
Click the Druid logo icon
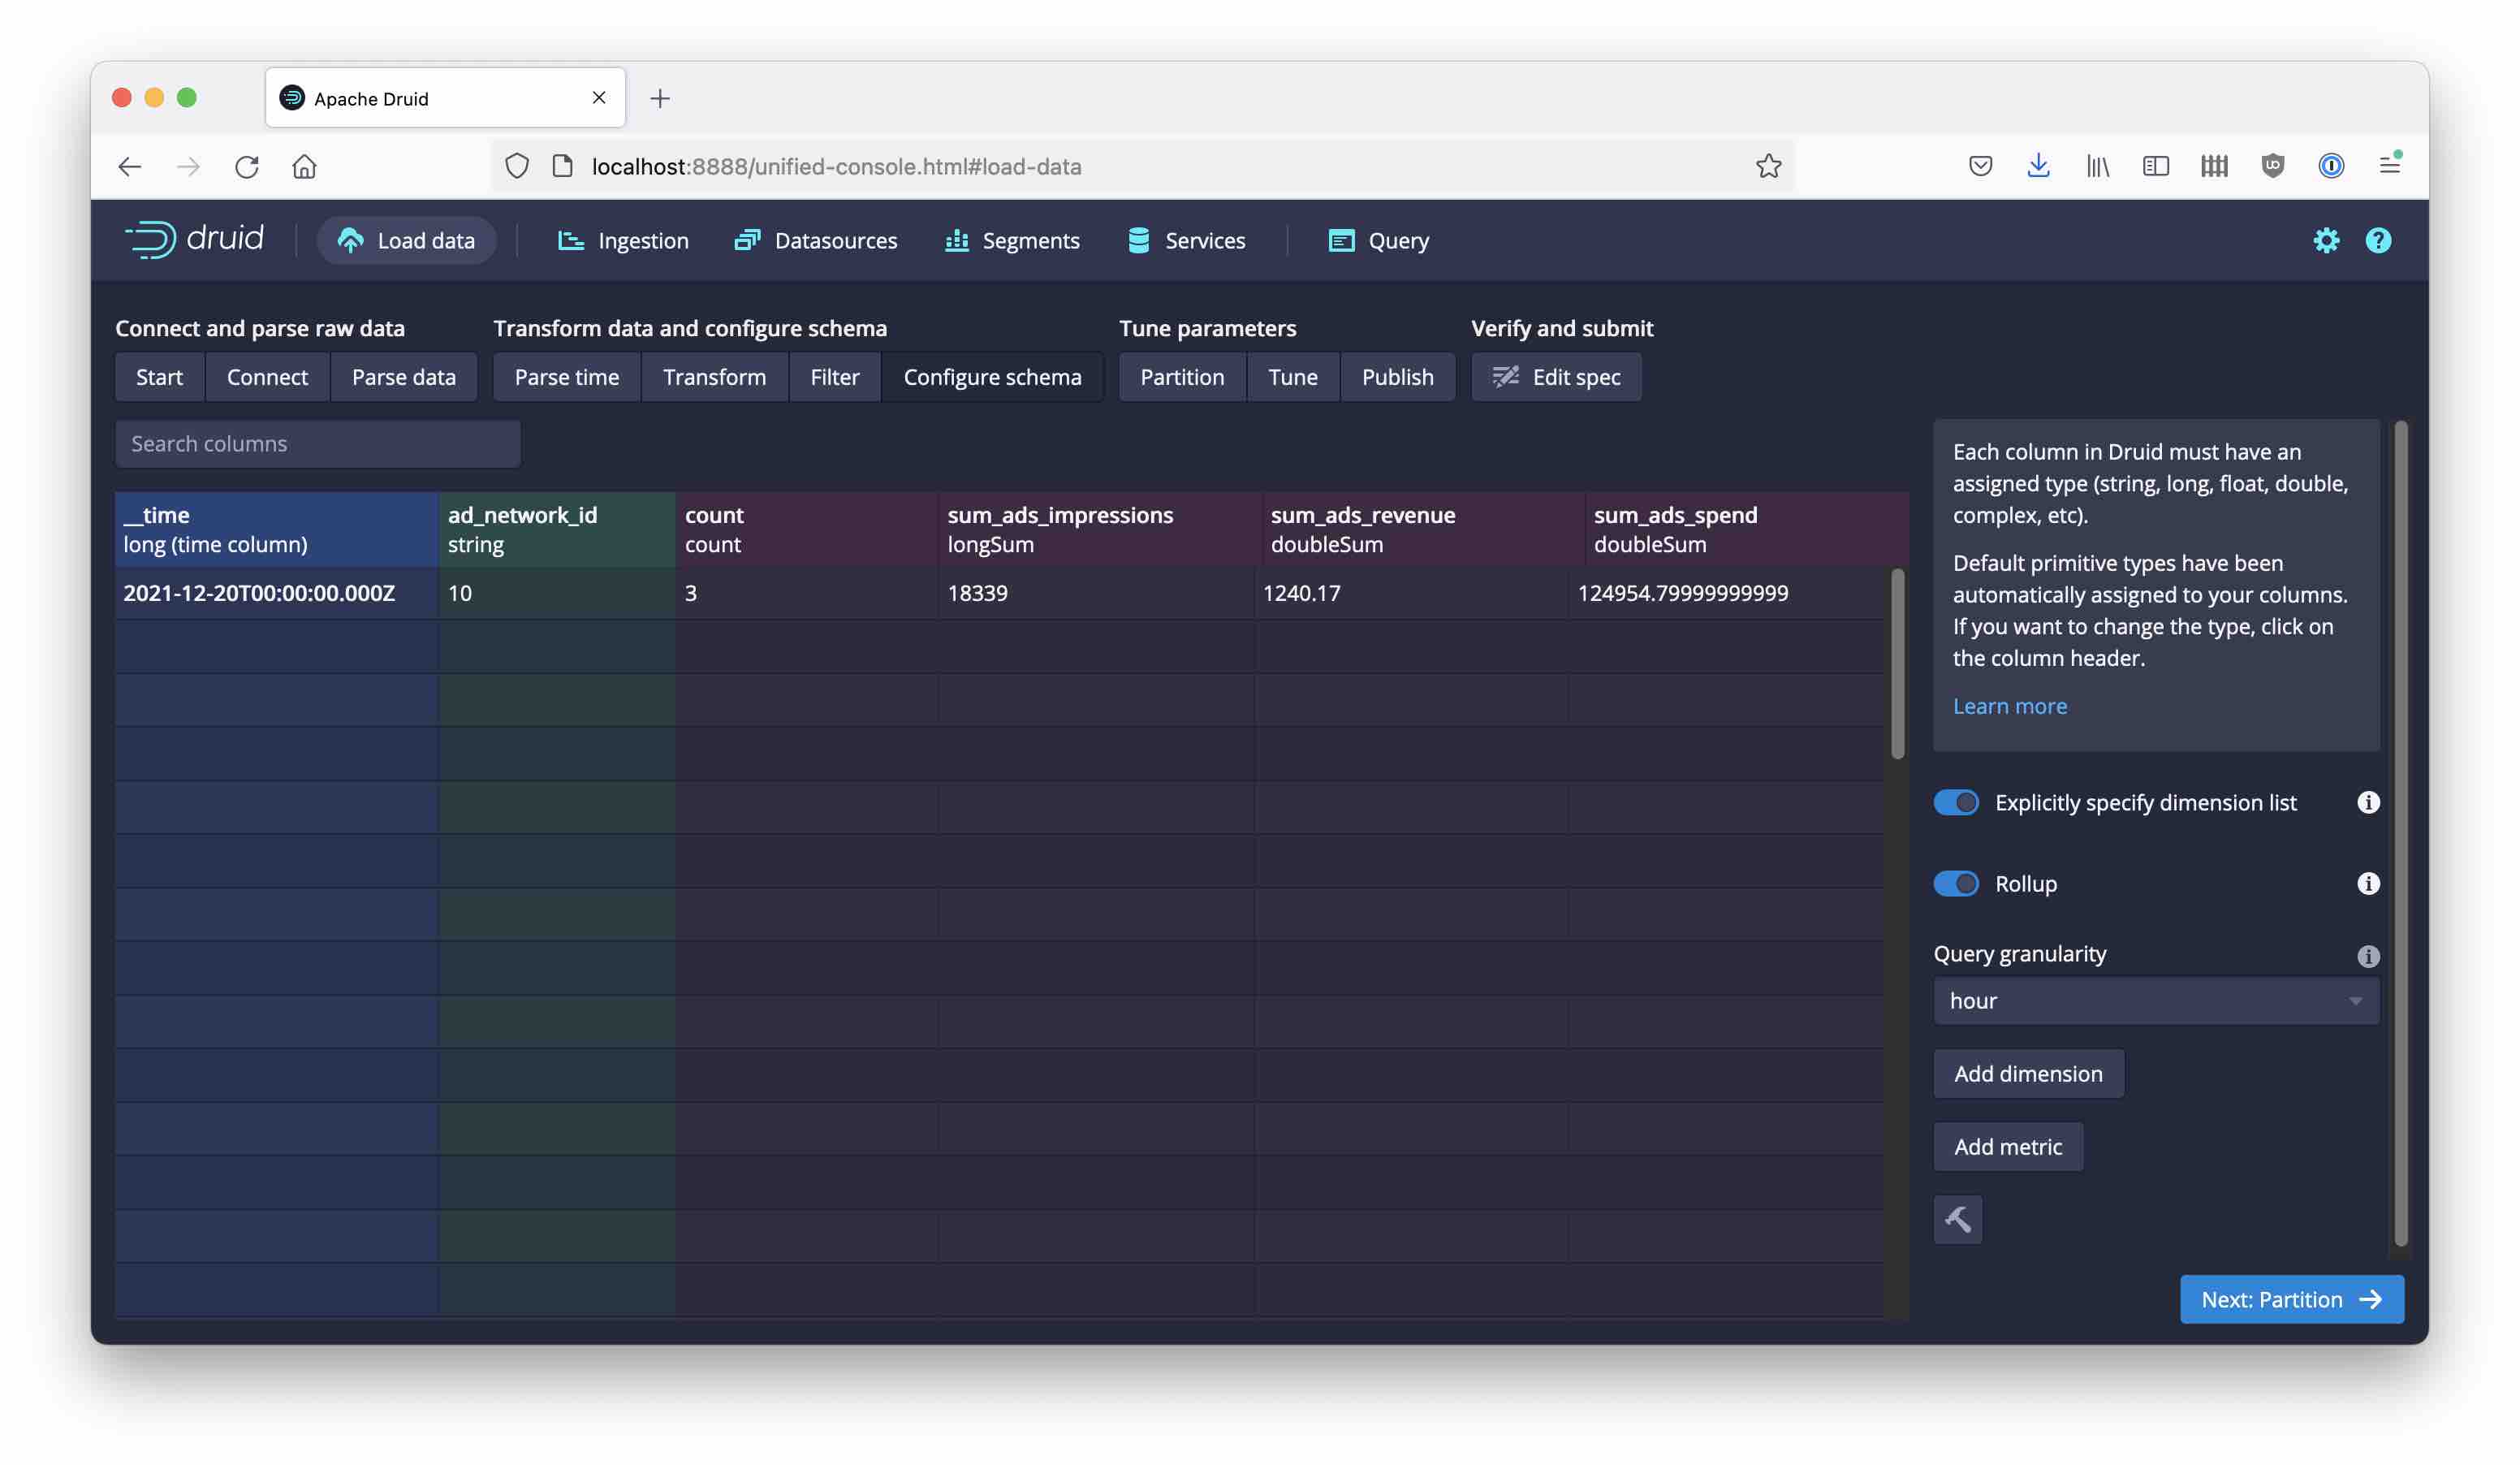coord(148,239)
